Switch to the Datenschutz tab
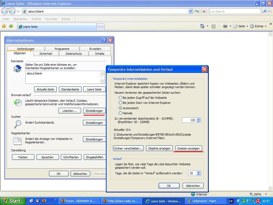This screenshot has width=273, height=205. (x=74, y=53)
